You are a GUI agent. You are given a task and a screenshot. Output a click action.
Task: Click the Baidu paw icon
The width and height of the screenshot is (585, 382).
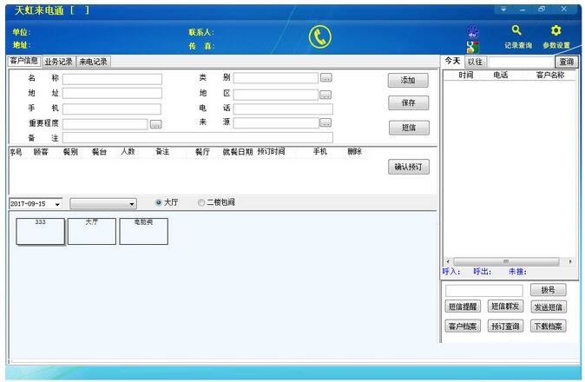click(x=472, y=30)
